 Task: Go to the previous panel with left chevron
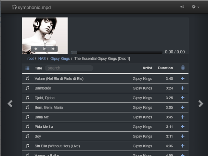pyautogui.click(x=10, y=104)
